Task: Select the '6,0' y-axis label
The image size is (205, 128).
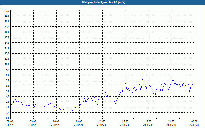Action: [8, 86]
